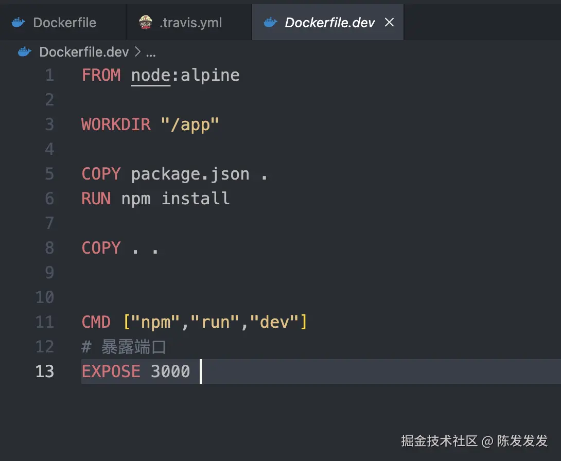The height and width of the screenshot is (461, 561).
Task: Click the EXPOSE 3000 port number
Action: click(x=170, y=371)
